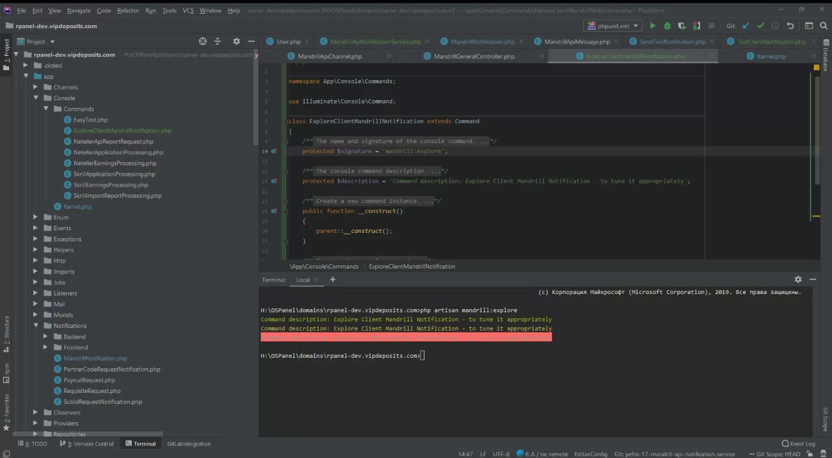
Task: Click the Git update project arrow
Action: (746, 26)
